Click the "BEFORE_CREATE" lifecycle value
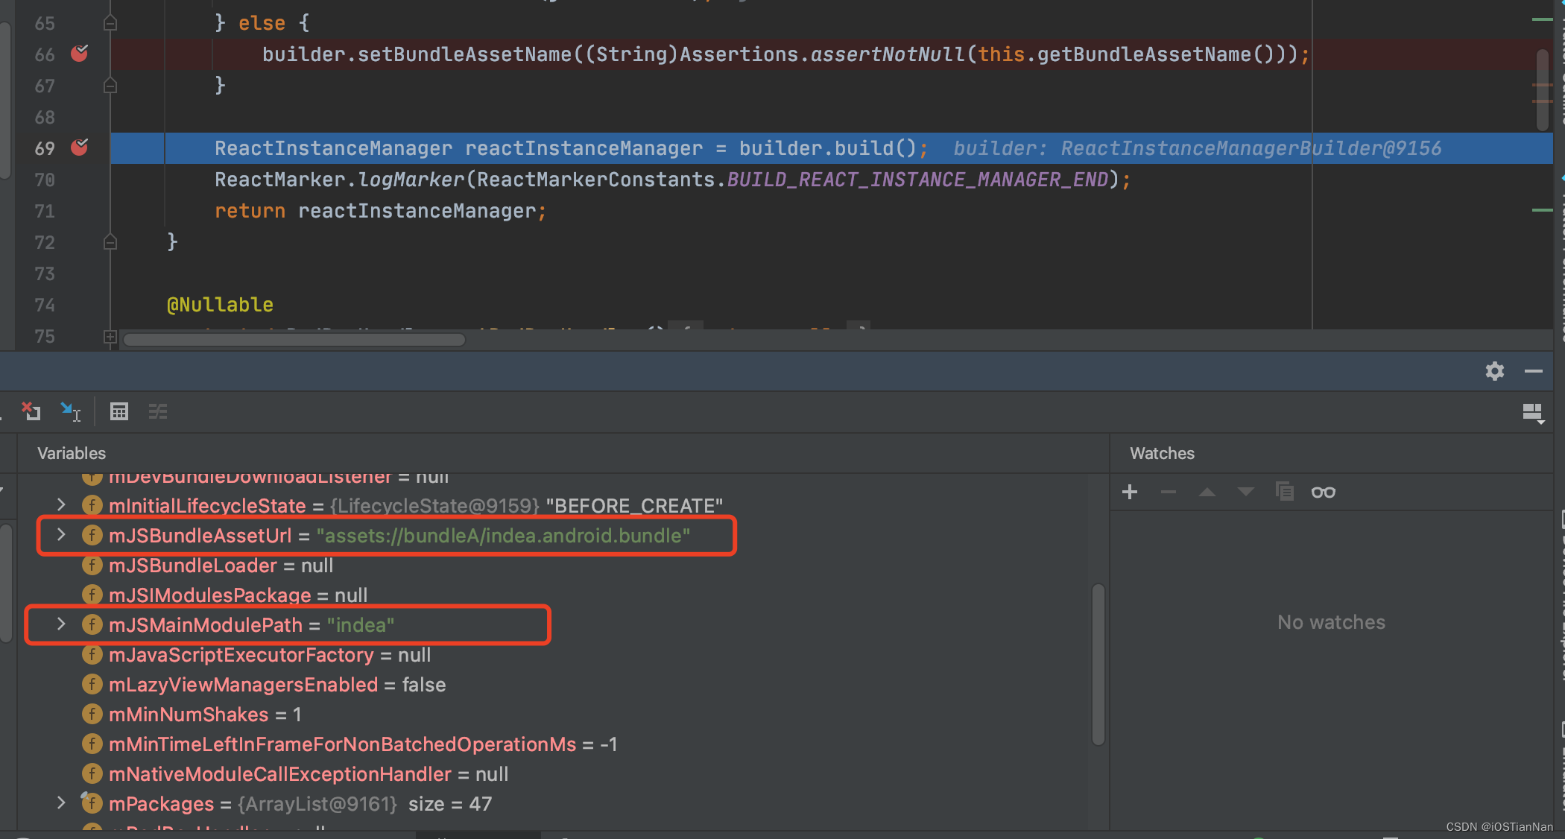The image size is (1565, 839). (x=634, y=505)
